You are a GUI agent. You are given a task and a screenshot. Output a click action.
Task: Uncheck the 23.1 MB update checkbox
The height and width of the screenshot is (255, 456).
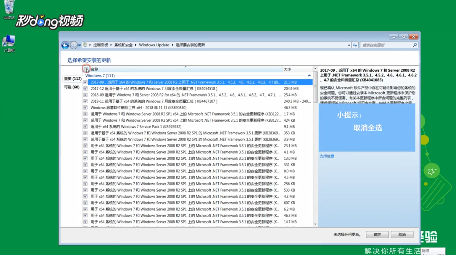click(86, 146)
